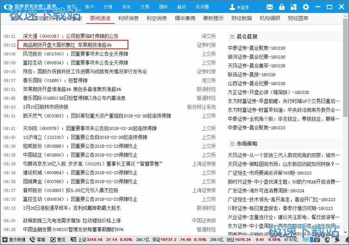
Task: Click 显示快捷 plus icon in status bar
Action: click(5, 240)
